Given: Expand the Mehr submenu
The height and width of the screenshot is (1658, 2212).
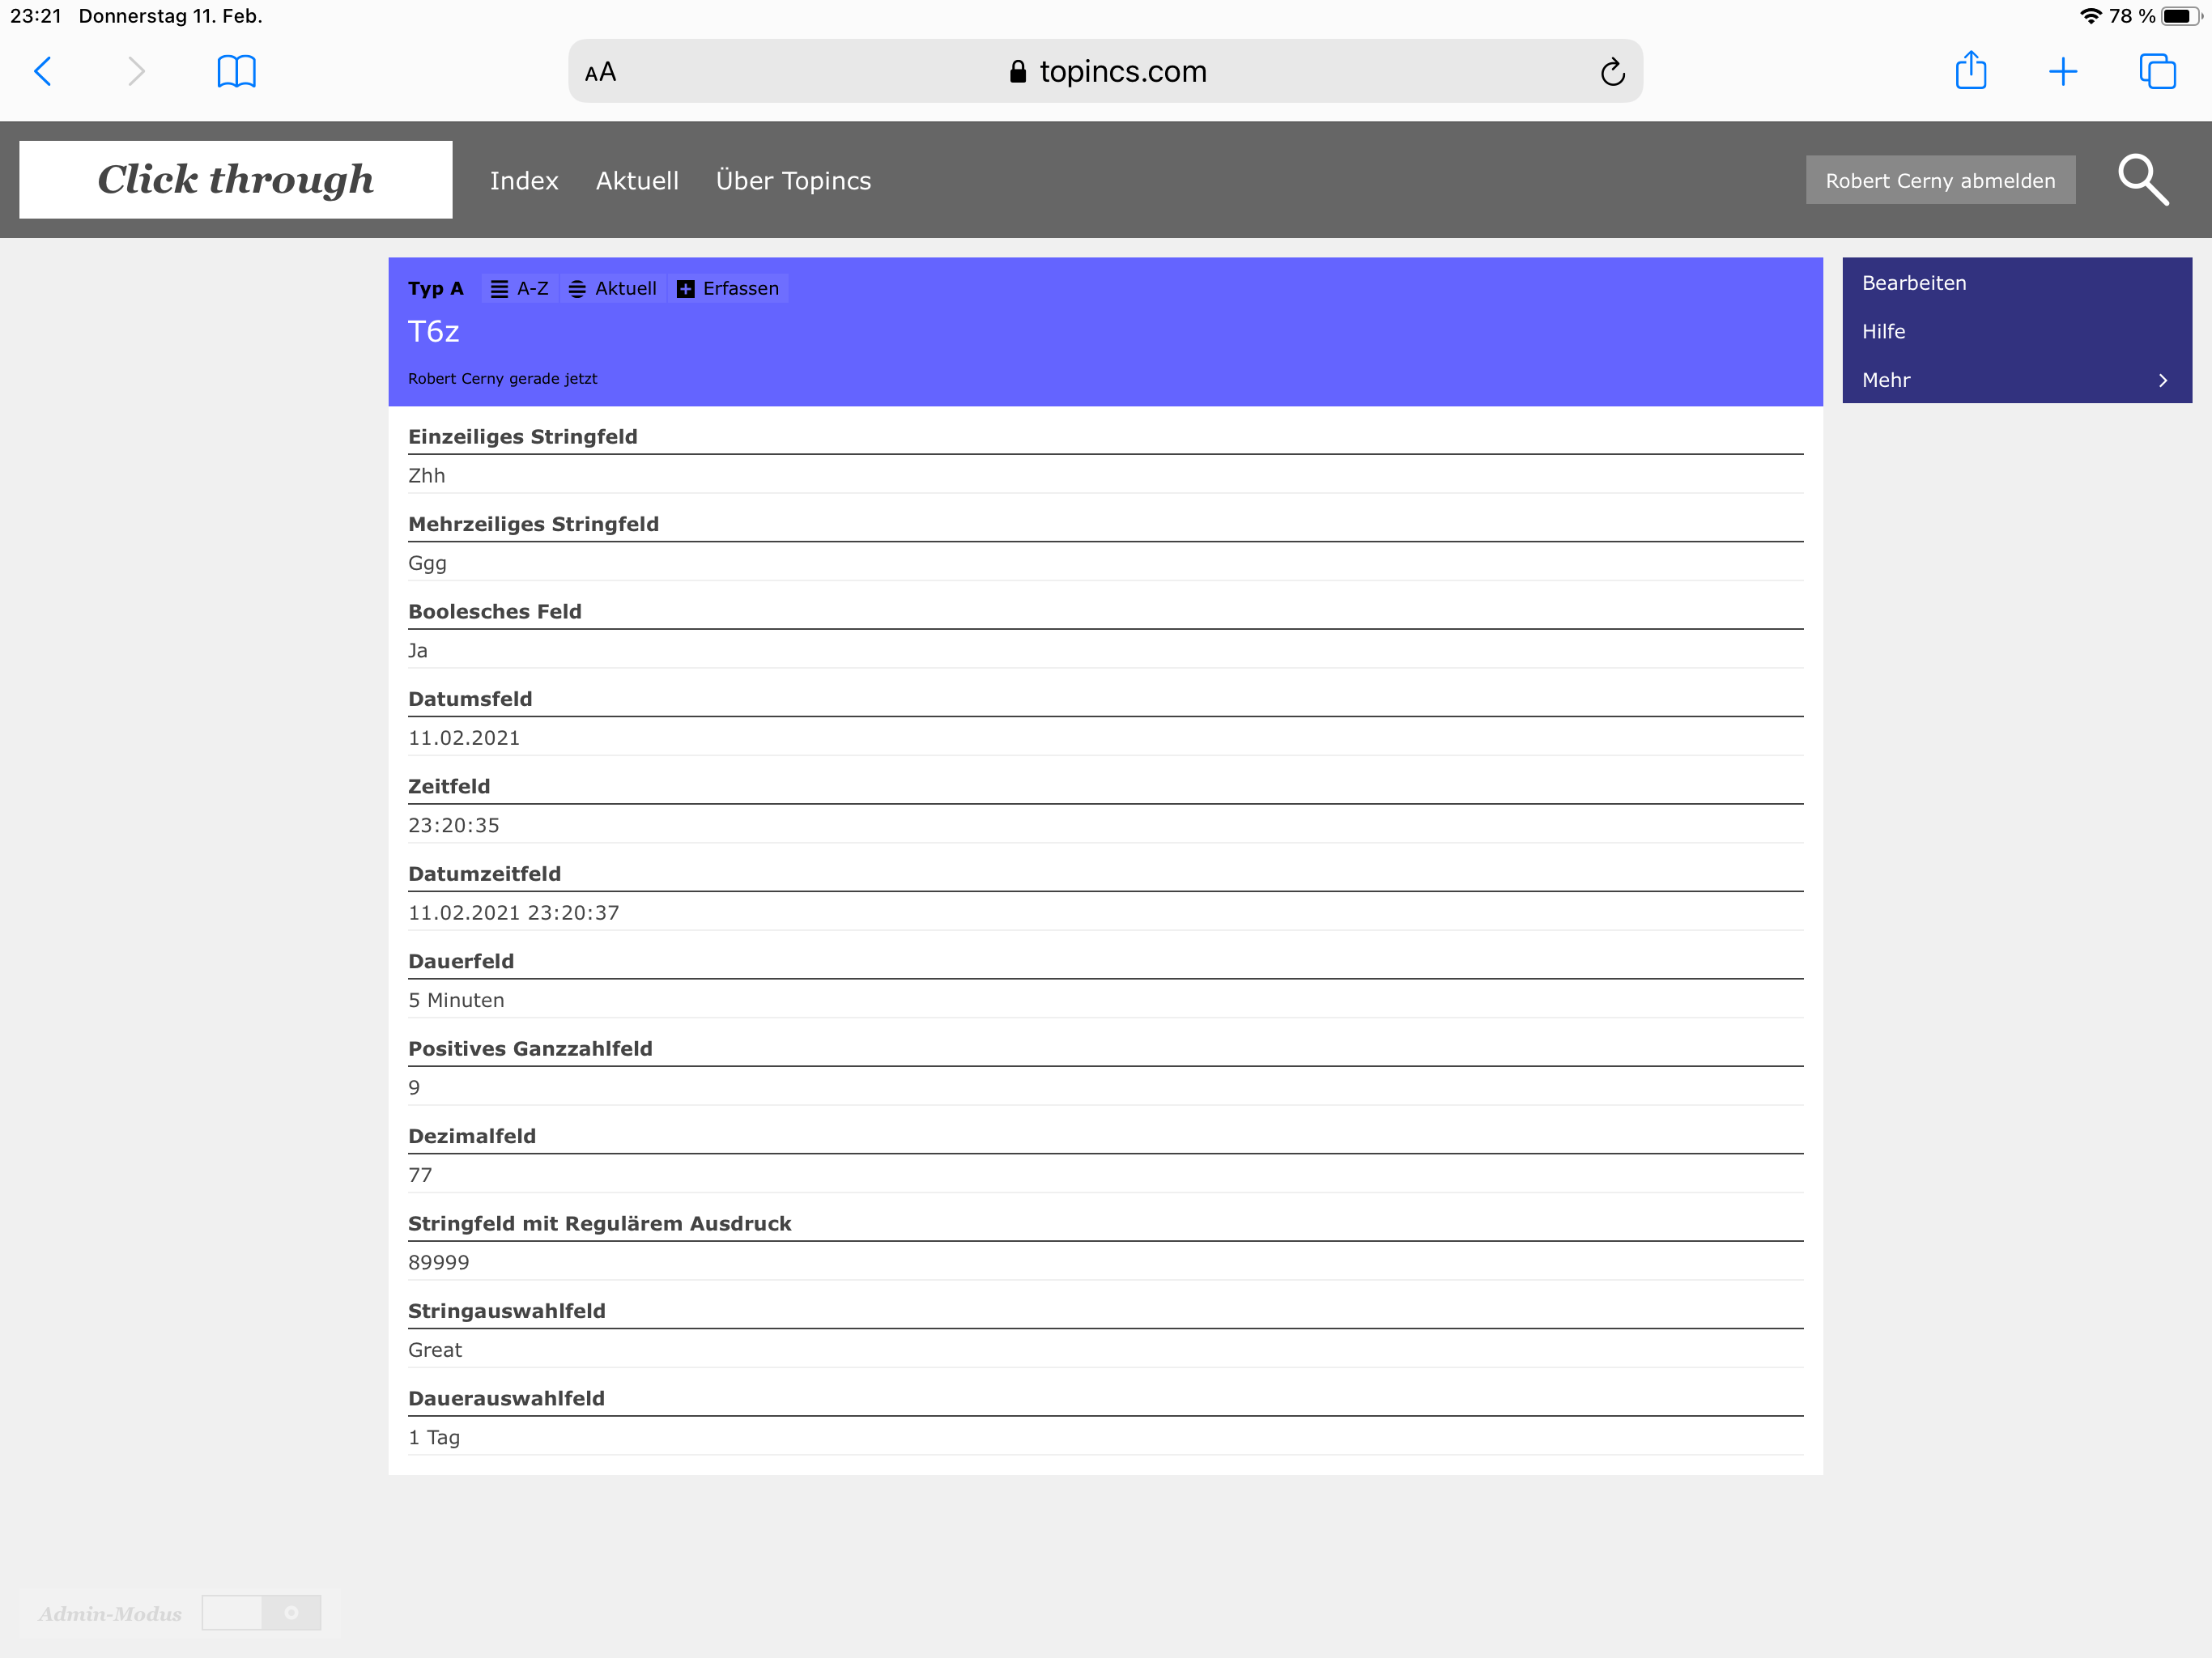Looking at the screenshot, I should [x=2015, y=380].
